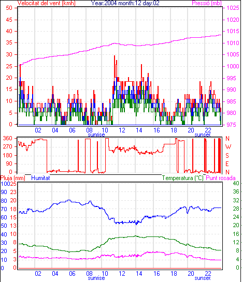Click the 'Velocitat del vent (kmh)' title

click(47, 3)
